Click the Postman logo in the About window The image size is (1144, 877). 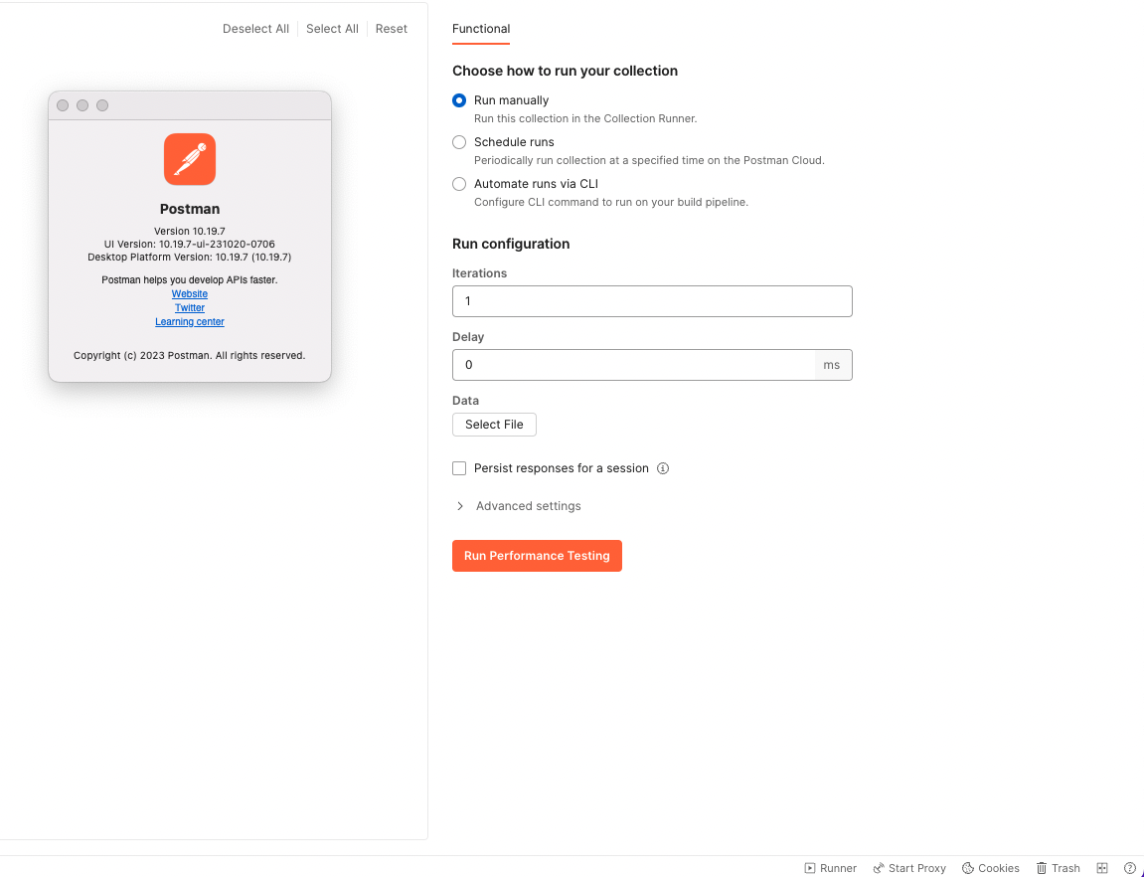(189, 158)
